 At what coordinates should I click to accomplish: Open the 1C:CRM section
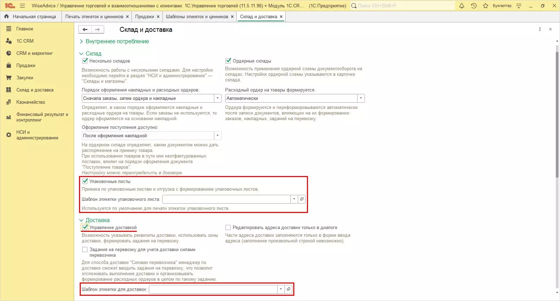[25, 41]
